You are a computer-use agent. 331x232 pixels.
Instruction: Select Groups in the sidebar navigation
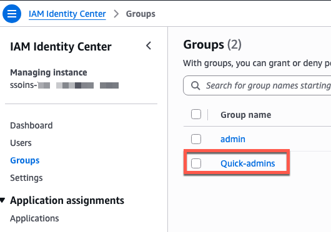click(x=25, y=160)
